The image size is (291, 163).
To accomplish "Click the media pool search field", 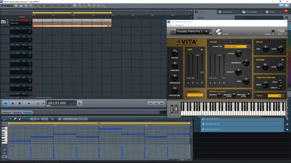I will click(259, 18).
